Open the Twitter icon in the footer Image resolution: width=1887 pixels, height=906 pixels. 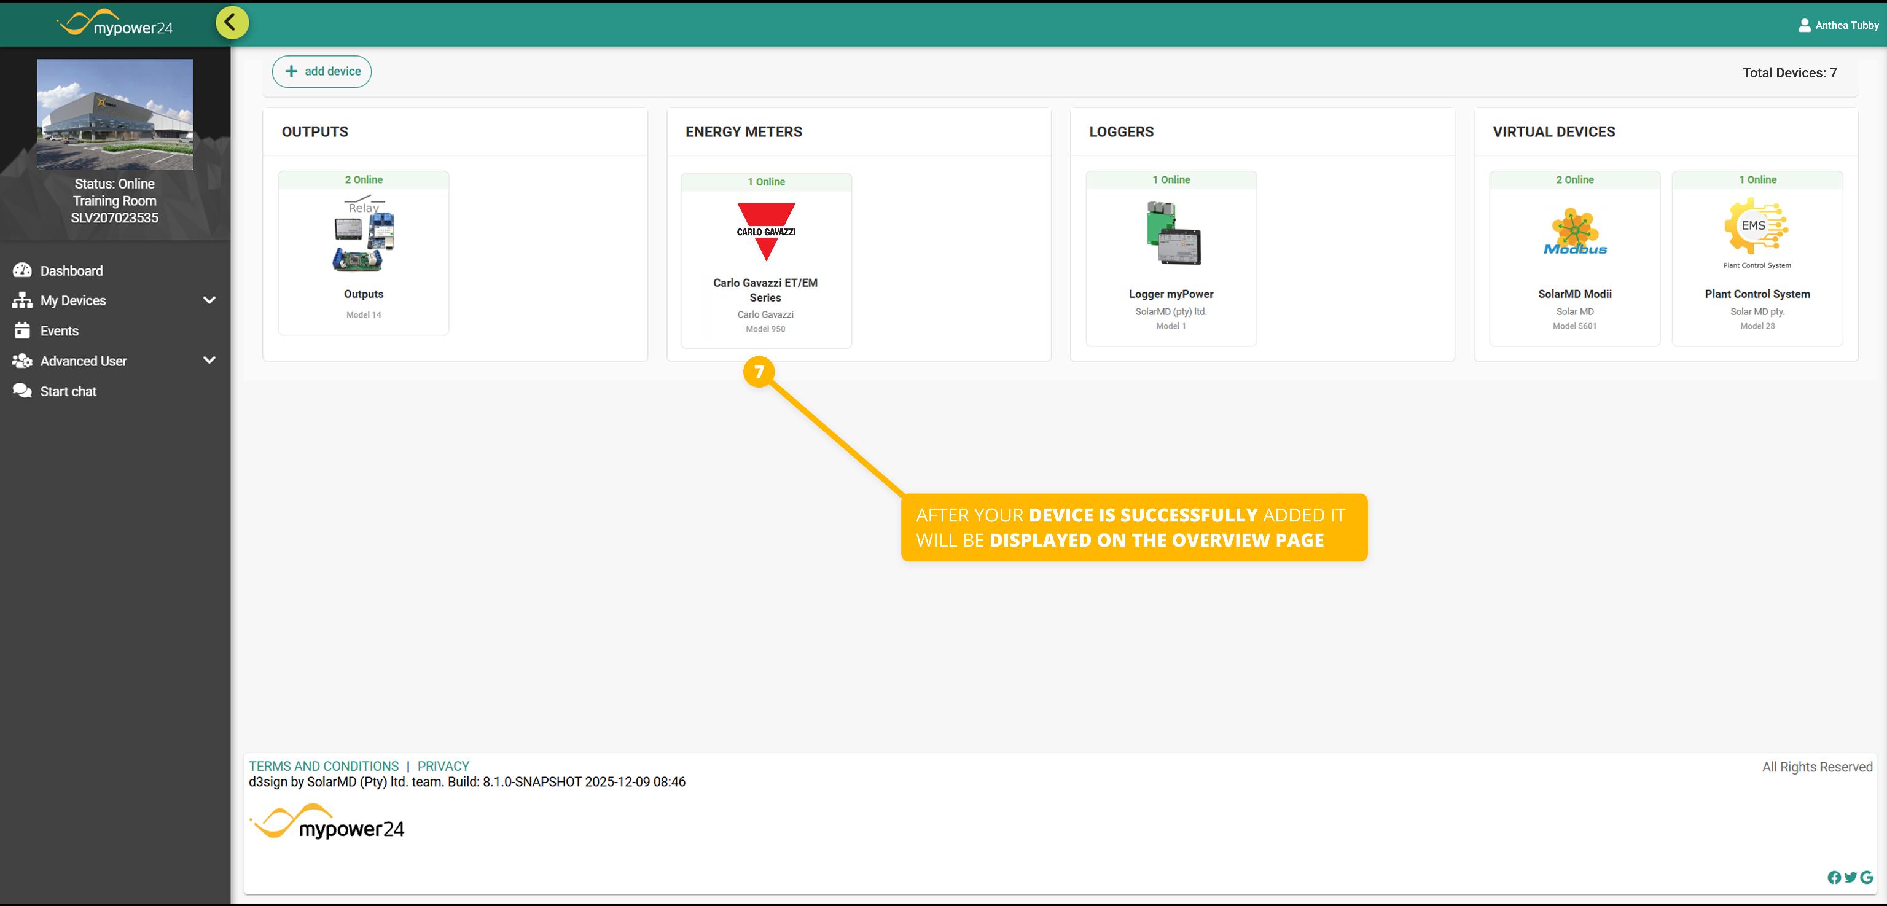pyautogui.click(x=1850, y=877)
